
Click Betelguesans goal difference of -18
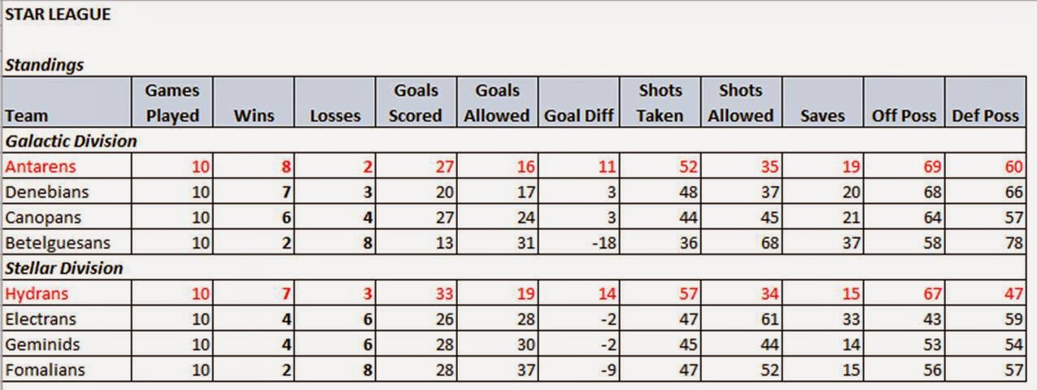[578, 243]
